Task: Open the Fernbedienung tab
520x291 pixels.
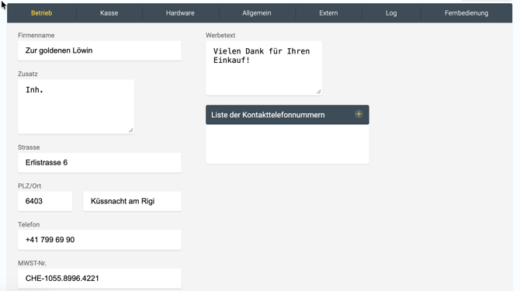Action: pyautogui.click(x=466, y=13)
